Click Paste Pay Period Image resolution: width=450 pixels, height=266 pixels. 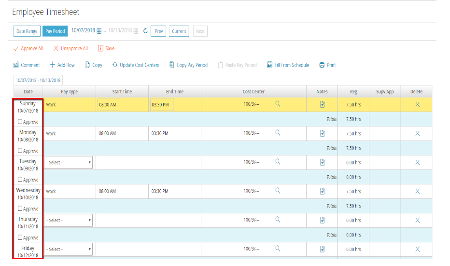pos(238,65)
